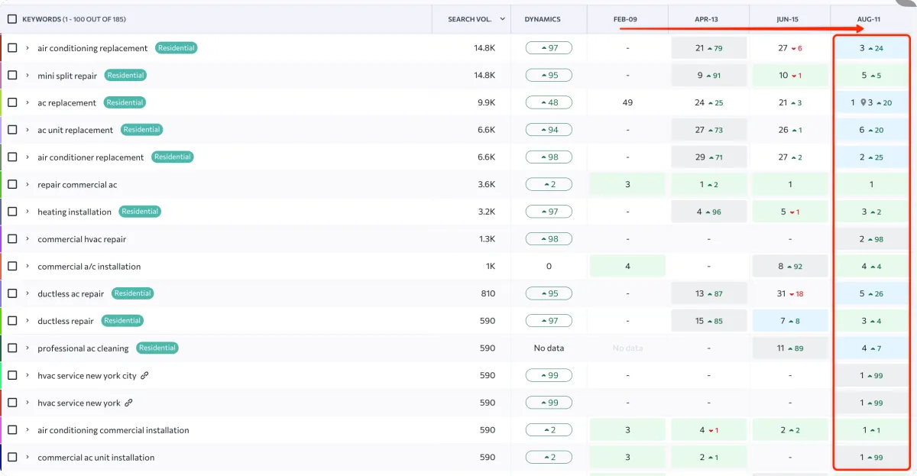This screenshot has height=476, width=917.
Task: Tick 'air conditioning commercial installation' checkbox
Action: coord(12,430)
